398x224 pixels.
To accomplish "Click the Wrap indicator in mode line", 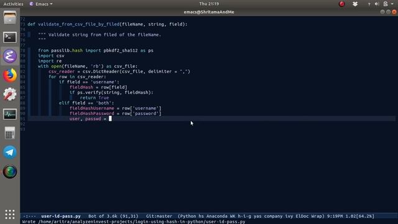I will pos(317,216).
